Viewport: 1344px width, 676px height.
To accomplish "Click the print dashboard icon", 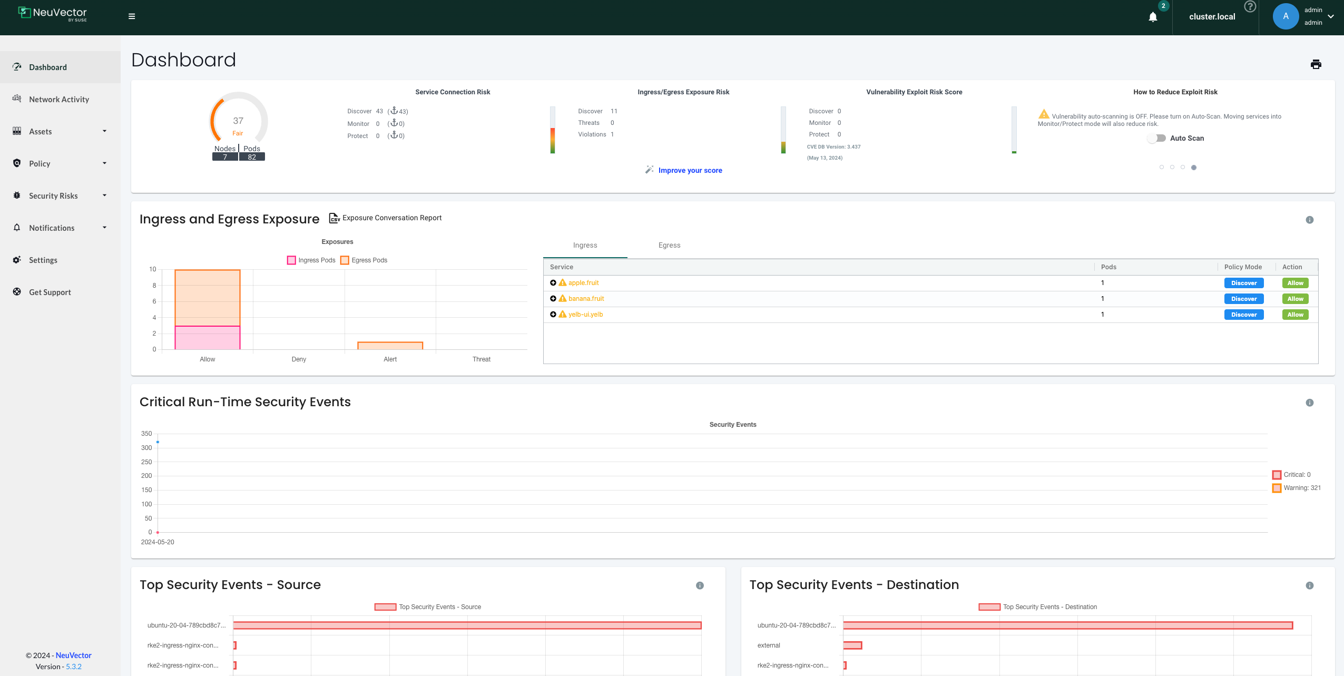I will (x=1316, y=64).
